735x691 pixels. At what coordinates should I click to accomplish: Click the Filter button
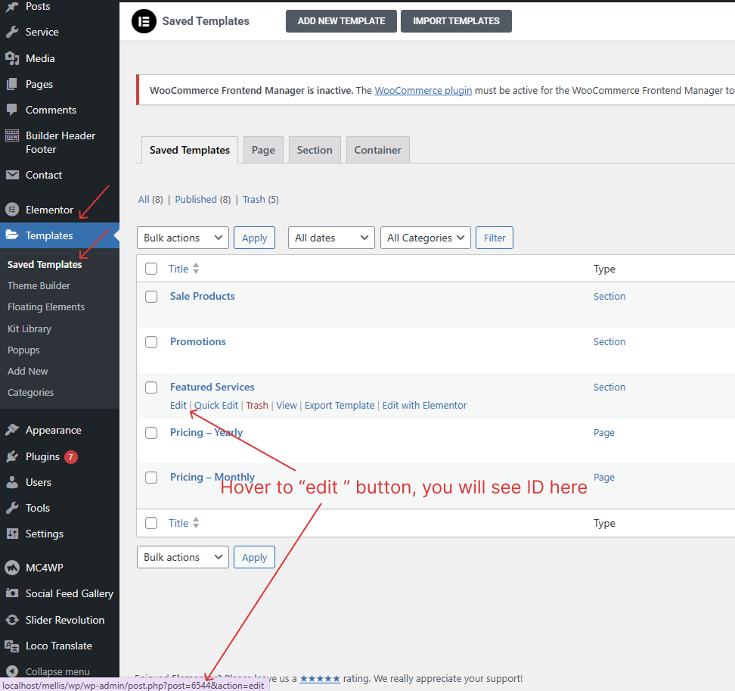(495, 238)
